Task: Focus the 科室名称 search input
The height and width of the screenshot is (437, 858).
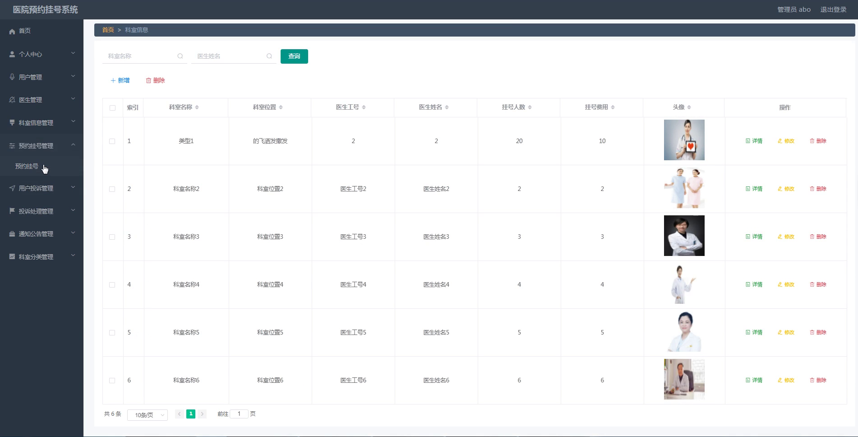Action: pos(144,56)
